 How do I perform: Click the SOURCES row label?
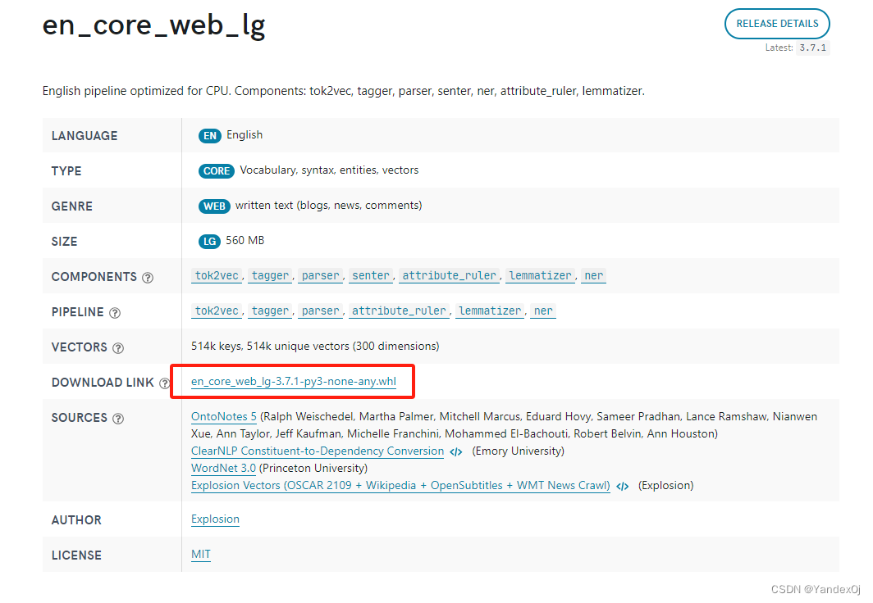pos(79,418)
